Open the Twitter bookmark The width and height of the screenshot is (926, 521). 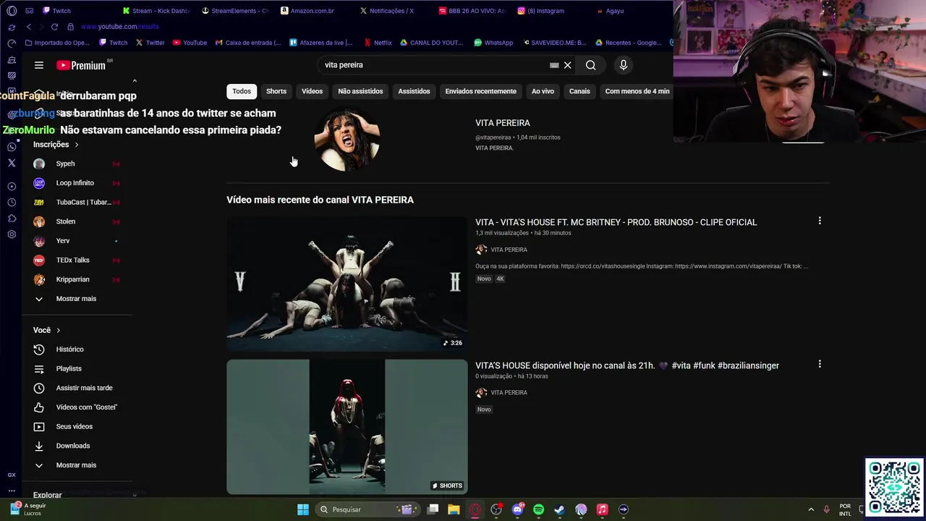(150, 43)
